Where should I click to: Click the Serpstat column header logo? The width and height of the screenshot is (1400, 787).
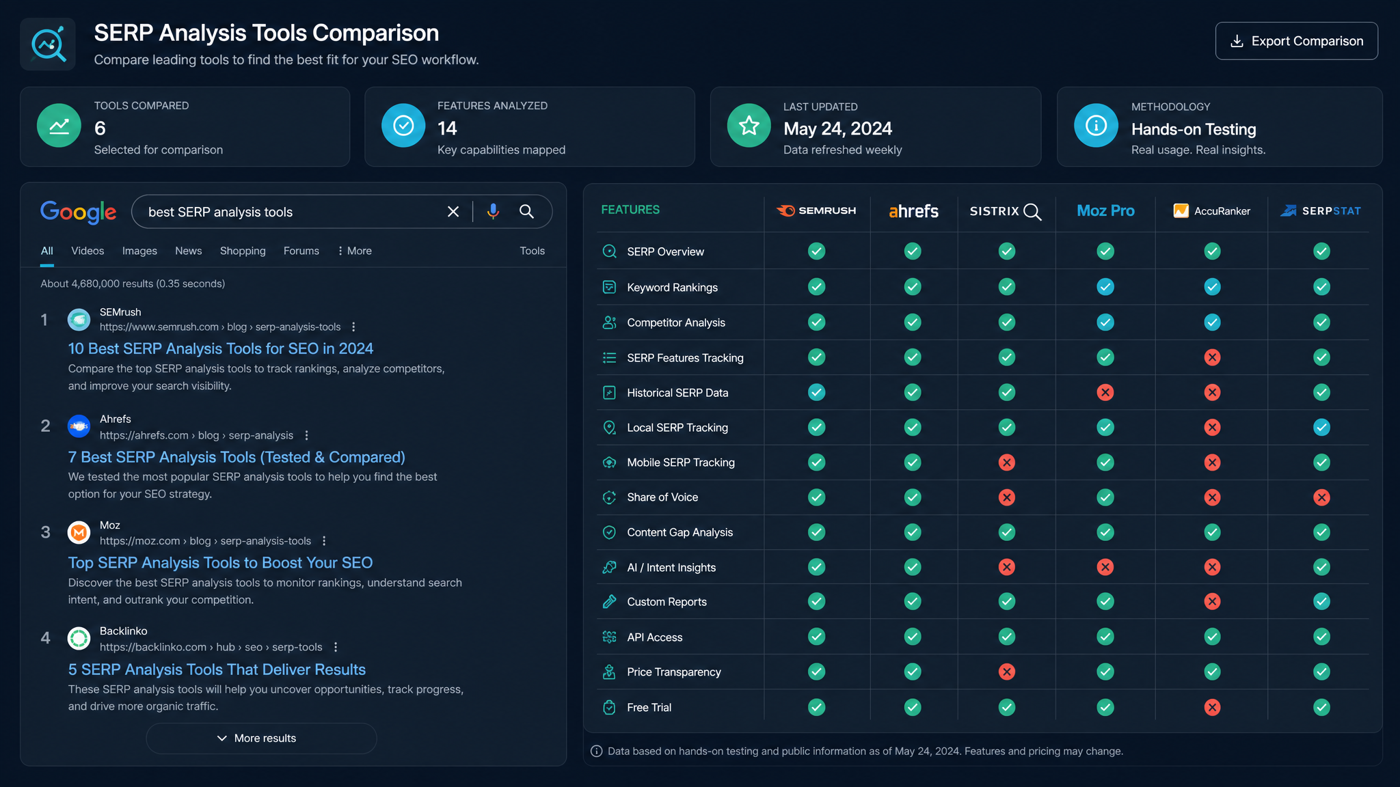[x=1321, y=210]
